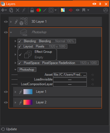
Task: Click the bookmark flag icon
Action: tap(84, 10)
